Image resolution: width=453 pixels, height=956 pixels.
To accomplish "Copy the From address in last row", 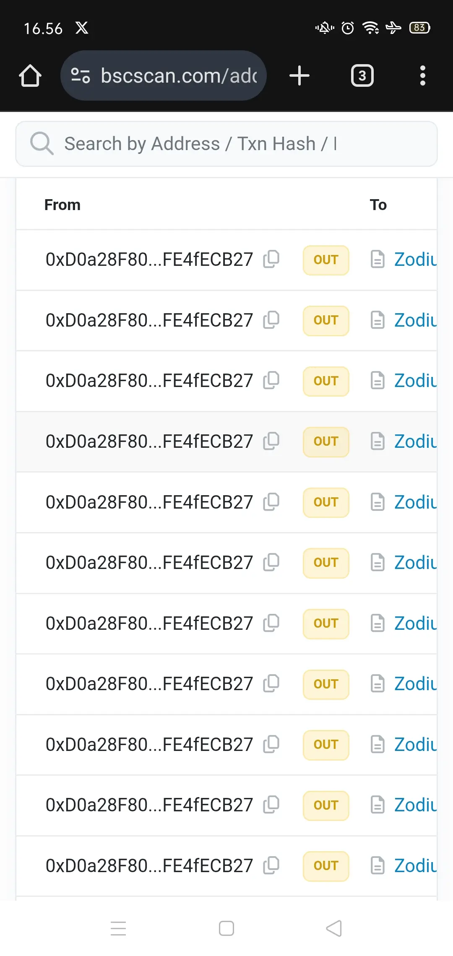I will 271,865.
